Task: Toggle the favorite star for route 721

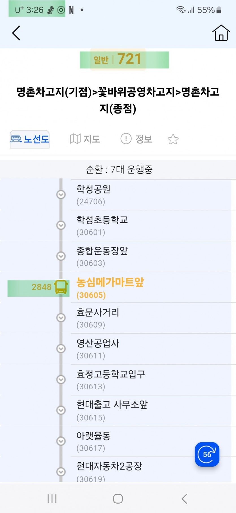Action: point(173,139)
